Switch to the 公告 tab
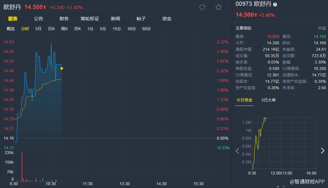 [38, 19]
